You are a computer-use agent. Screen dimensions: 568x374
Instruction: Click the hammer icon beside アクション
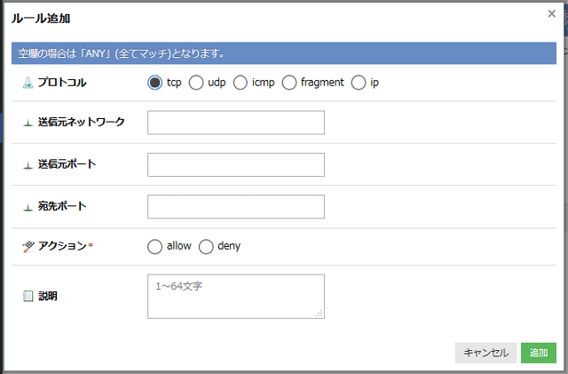point(28,246)
